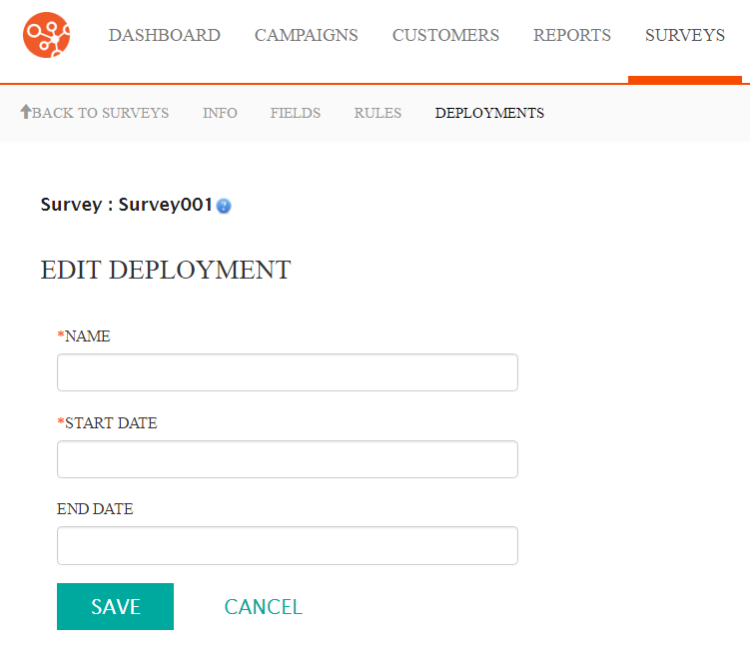This screenshot has width=750, height=656.
Task: Open the Customers menu item
Action: pos(445,35)
